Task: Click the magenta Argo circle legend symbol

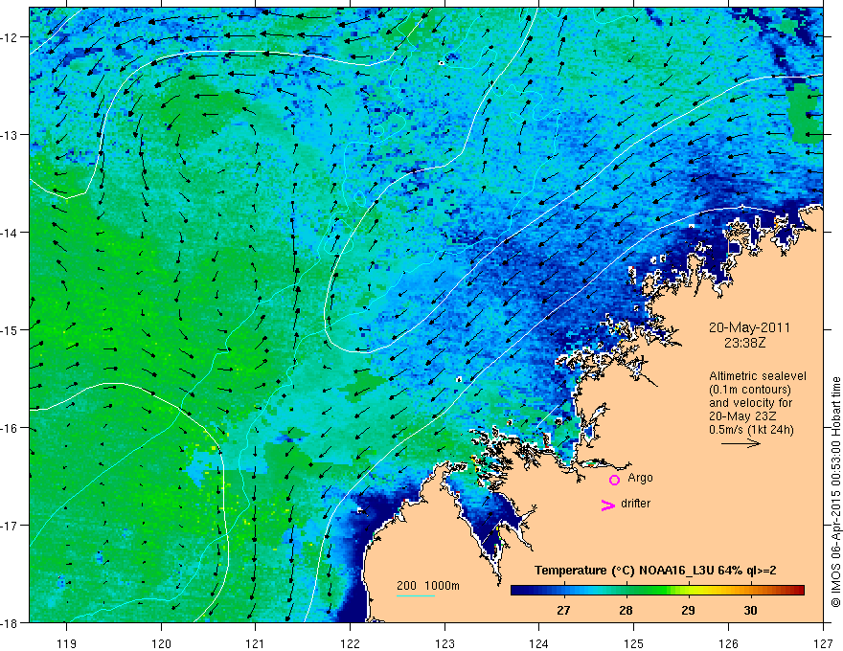Action: coord(614,480)
